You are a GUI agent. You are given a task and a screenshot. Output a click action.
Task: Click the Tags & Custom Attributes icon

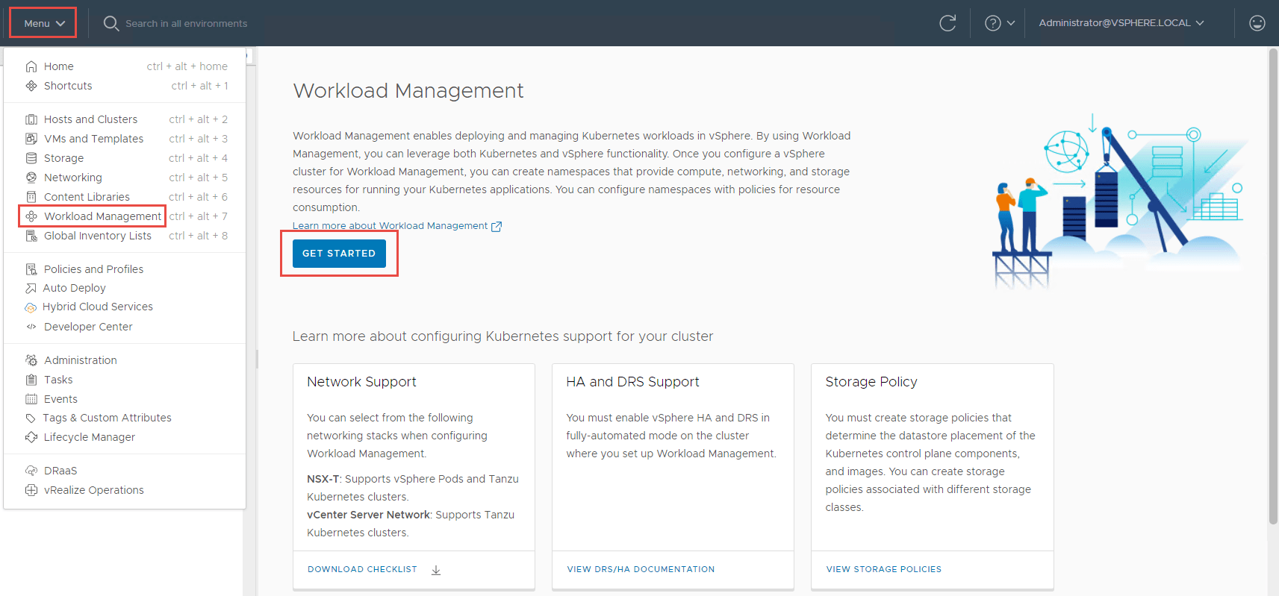[31, 418]
